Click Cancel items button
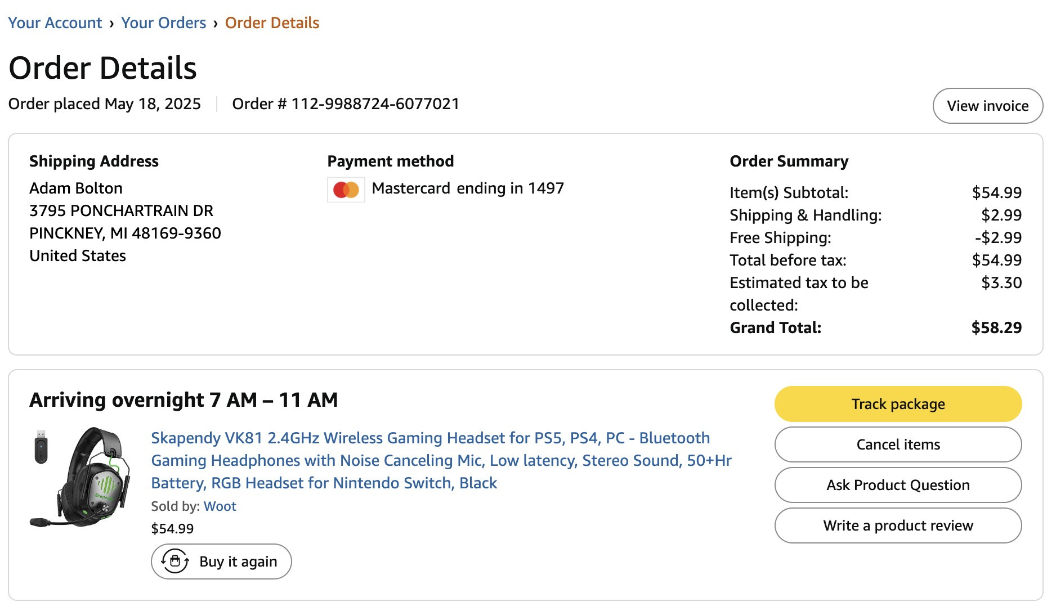Screen dimensions: 1056x611 (898, 444)
